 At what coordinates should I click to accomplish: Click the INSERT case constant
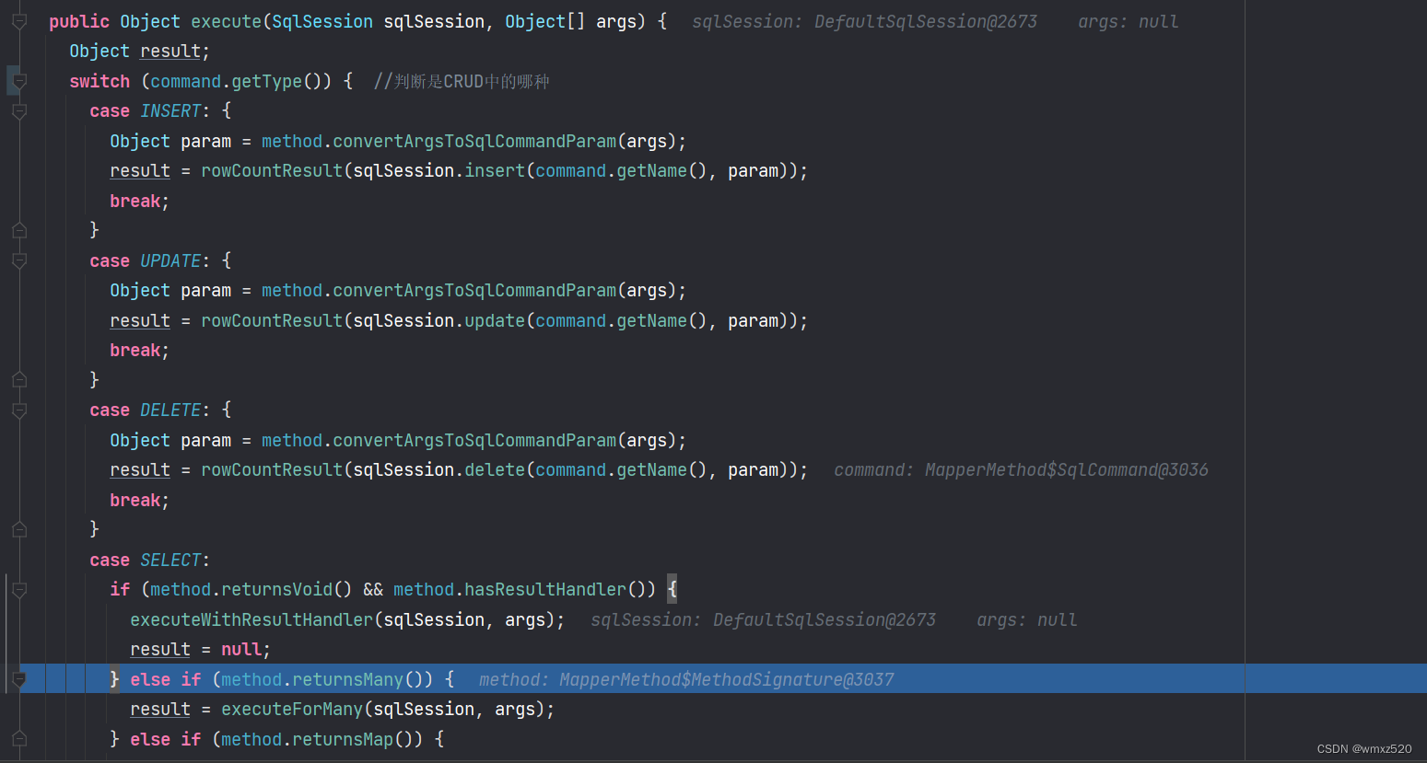170,111
